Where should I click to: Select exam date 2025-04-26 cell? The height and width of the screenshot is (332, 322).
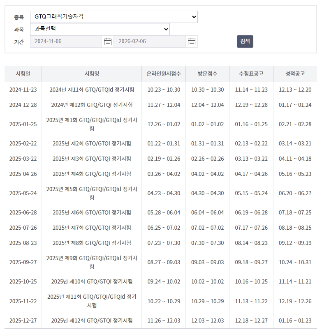coord(23,174)
